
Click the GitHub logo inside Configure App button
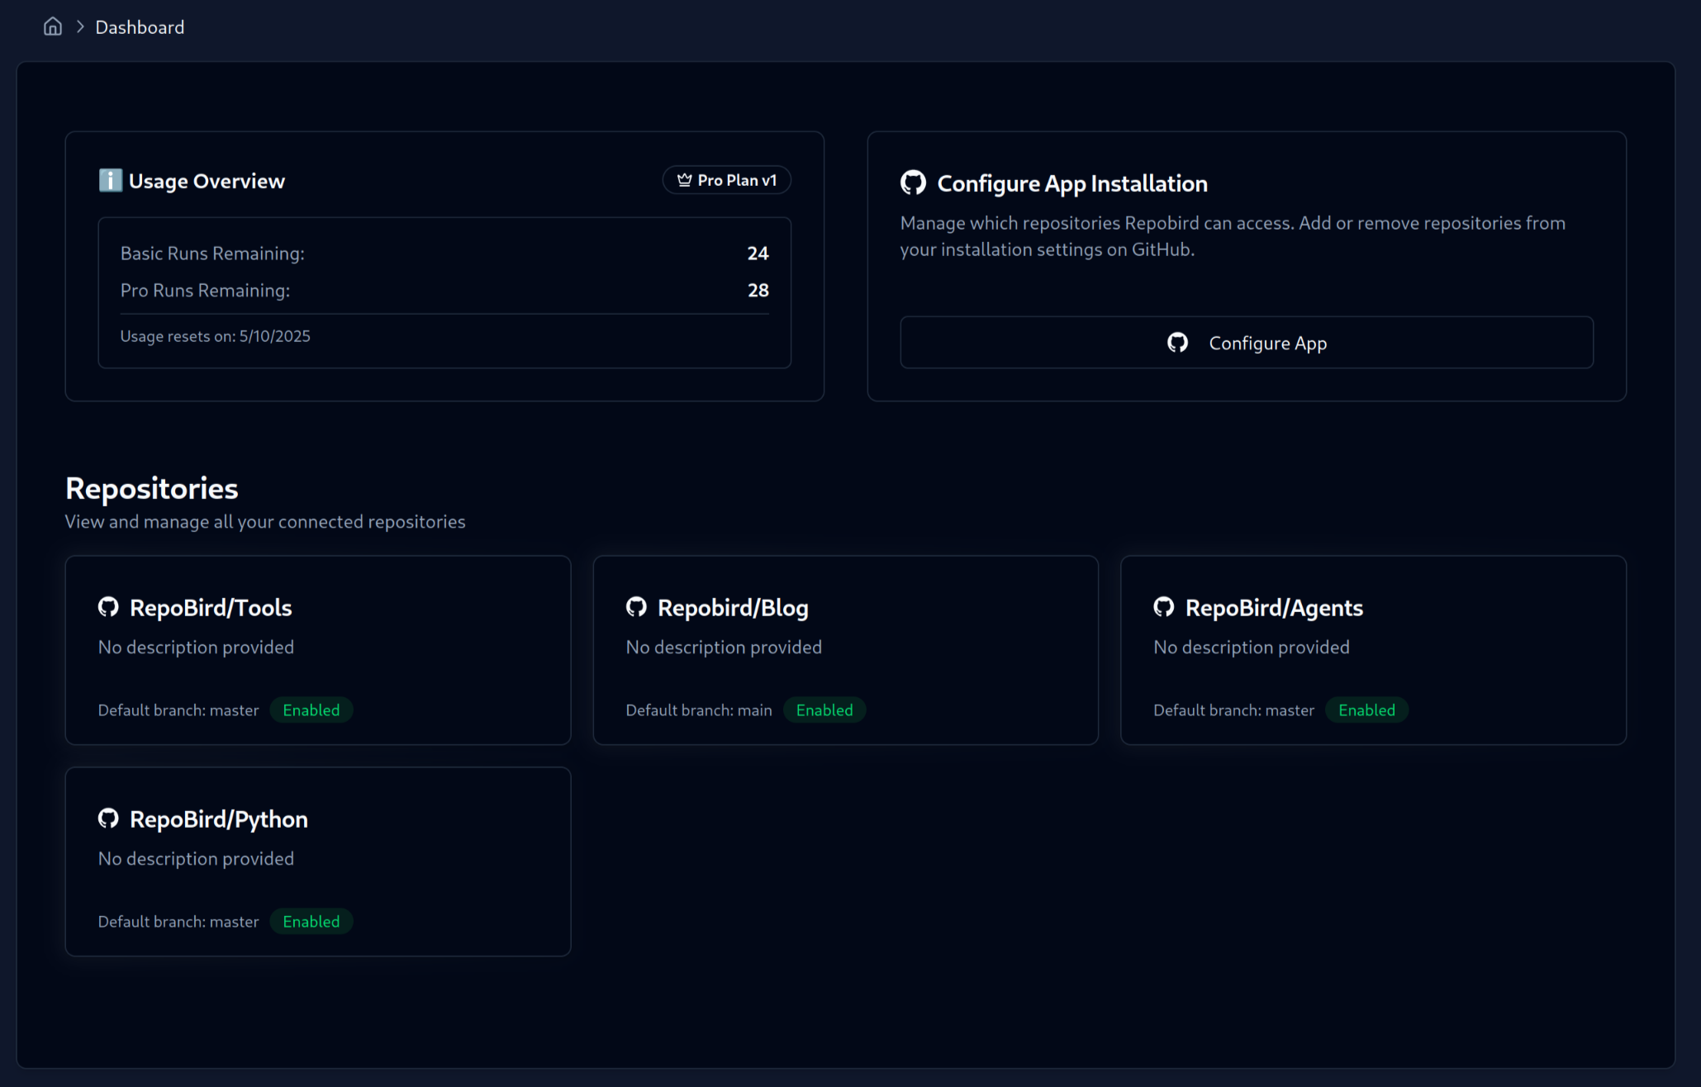(x=1177, y=342)
